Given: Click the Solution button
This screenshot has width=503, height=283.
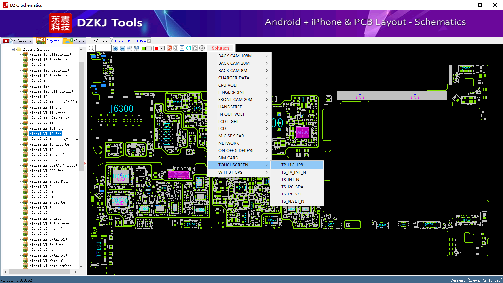Looking at the screenshot, I should [x=220, y=48].
